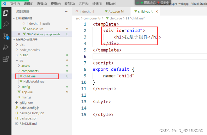Click components in the breadcrumb path

(92, 18)
